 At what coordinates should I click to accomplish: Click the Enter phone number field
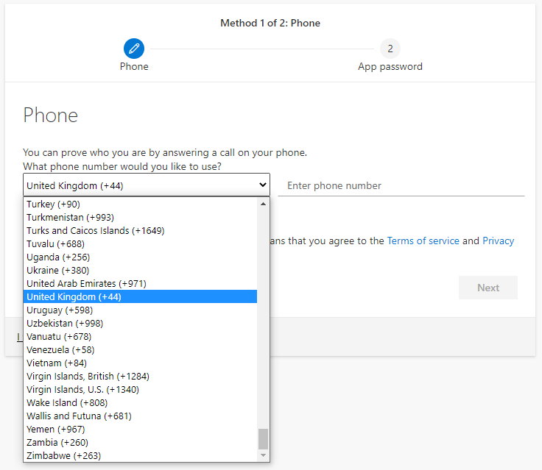[x=401, y=186]
